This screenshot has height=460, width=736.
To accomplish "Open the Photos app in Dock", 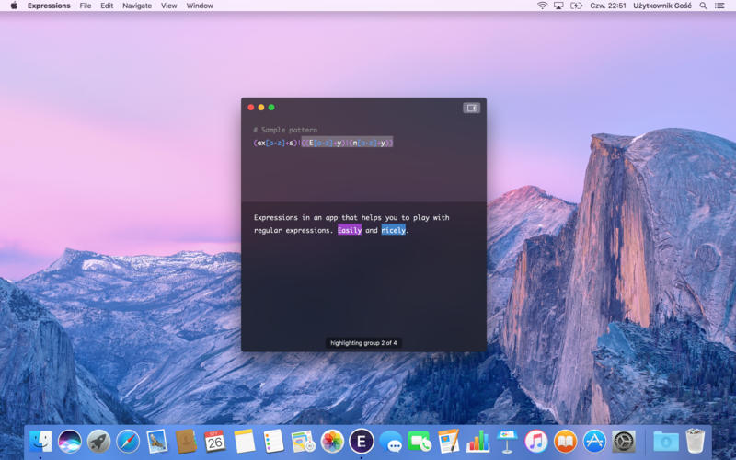I will point(332,442).
